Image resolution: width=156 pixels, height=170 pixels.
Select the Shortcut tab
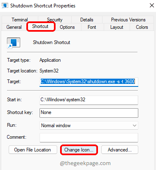point(40,26)
